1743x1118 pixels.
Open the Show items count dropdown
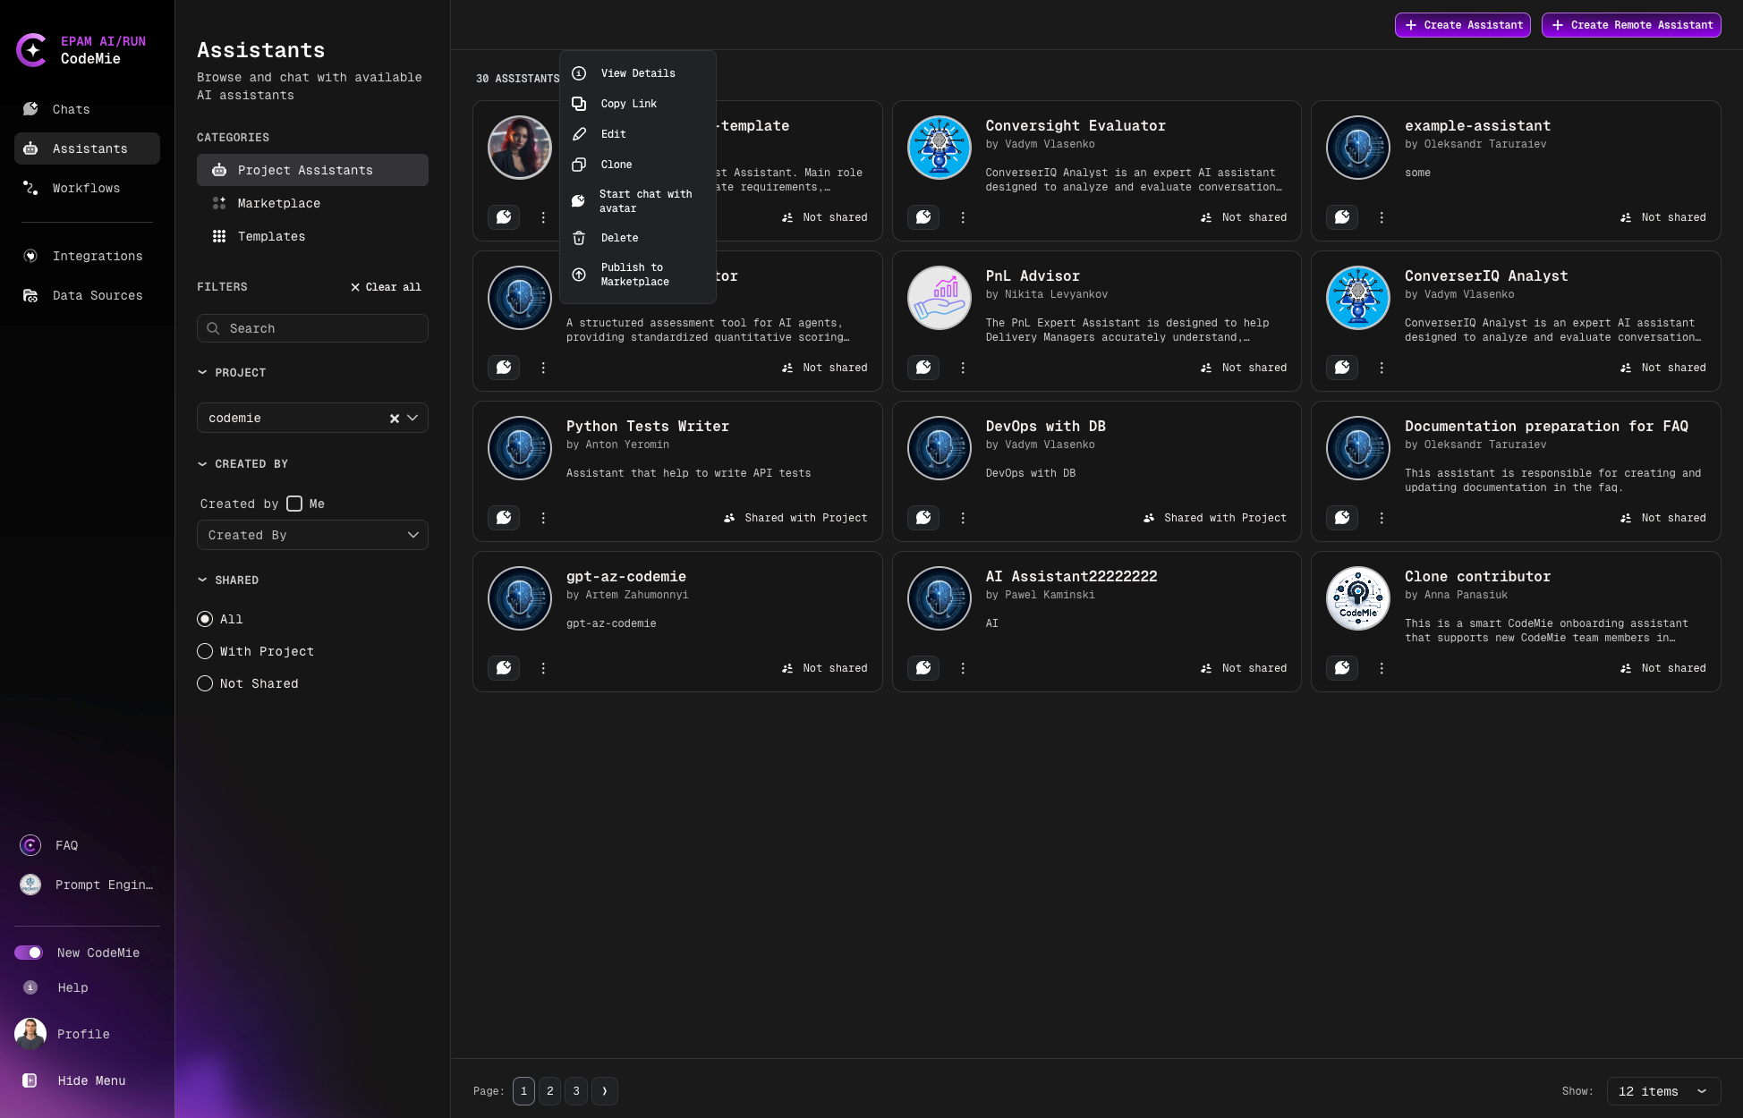pyautogui.click(x=1662, y=1091)
